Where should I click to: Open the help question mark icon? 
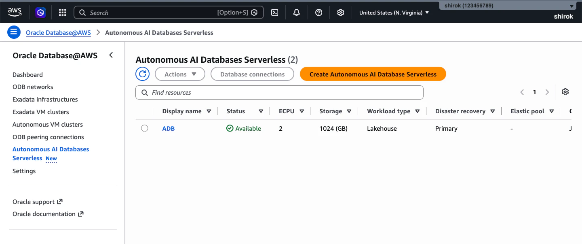point(319,13)
